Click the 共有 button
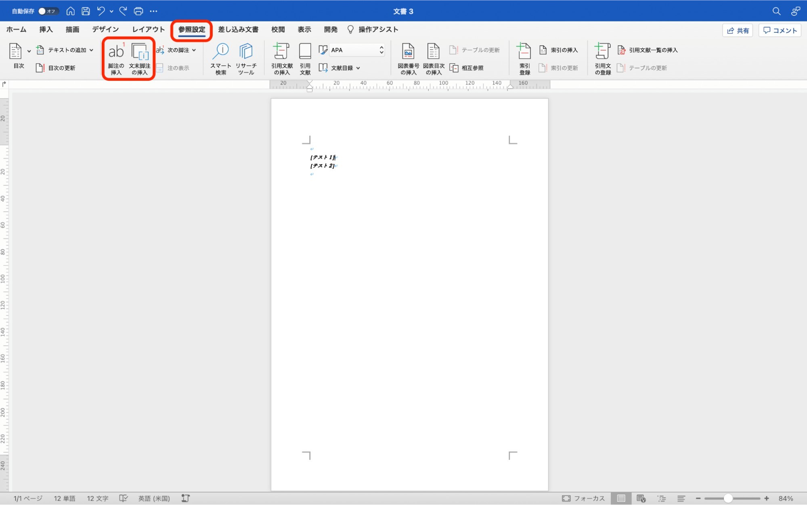 coord(738,30)
